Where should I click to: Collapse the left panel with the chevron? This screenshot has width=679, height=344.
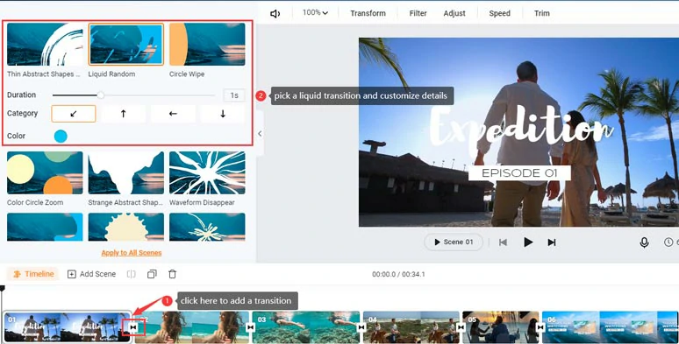pyautogui.click(x=260, y=134)
